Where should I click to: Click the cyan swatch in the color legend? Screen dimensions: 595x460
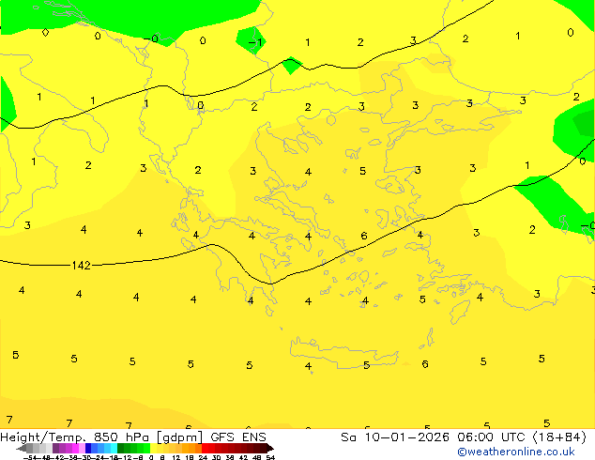[114, 448]
